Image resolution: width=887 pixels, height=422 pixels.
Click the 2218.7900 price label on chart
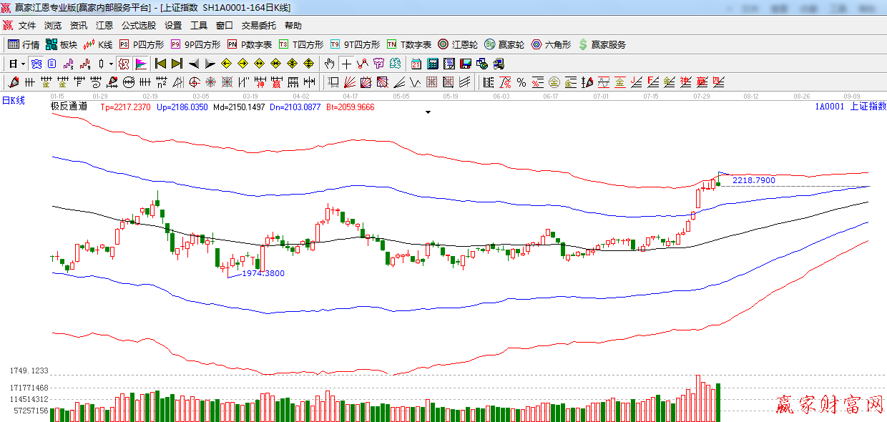753,180
